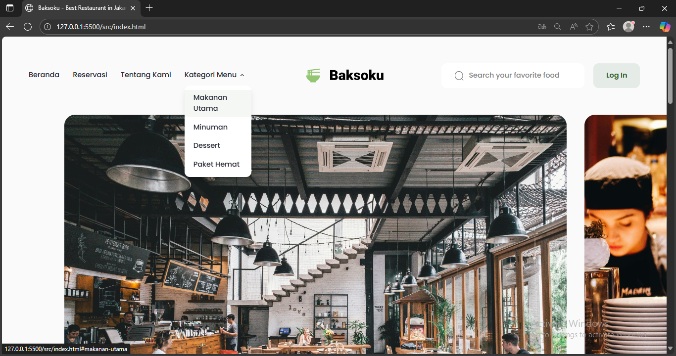Click the zoom out magnifier icon
Image resolution: width=676 pixels, height=356 pixels.
tap(557, 27)
